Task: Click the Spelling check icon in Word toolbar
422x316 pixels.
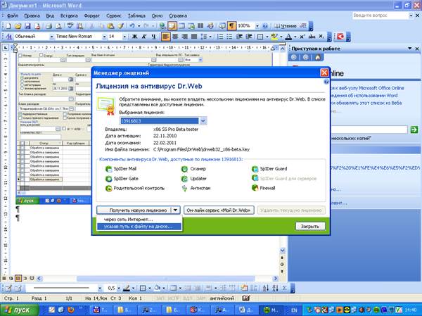Action: click(x=70, y=26)
